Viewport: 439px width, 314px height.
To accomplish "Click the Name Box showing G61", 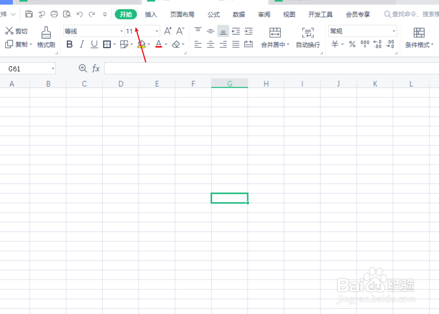I will coord(28,68).
